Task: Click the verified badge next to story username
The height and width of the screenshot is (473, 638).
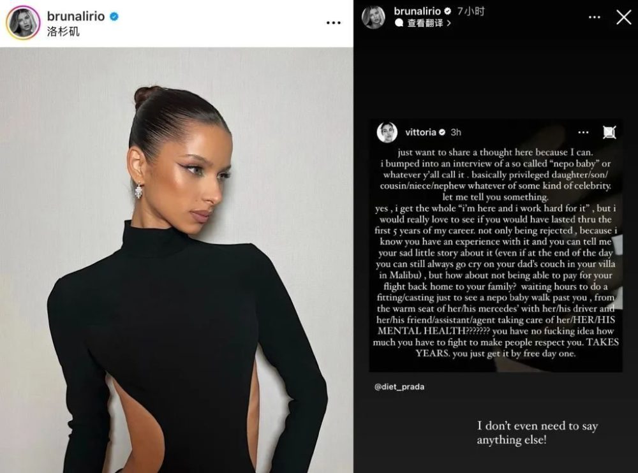Action: point(448,11)
